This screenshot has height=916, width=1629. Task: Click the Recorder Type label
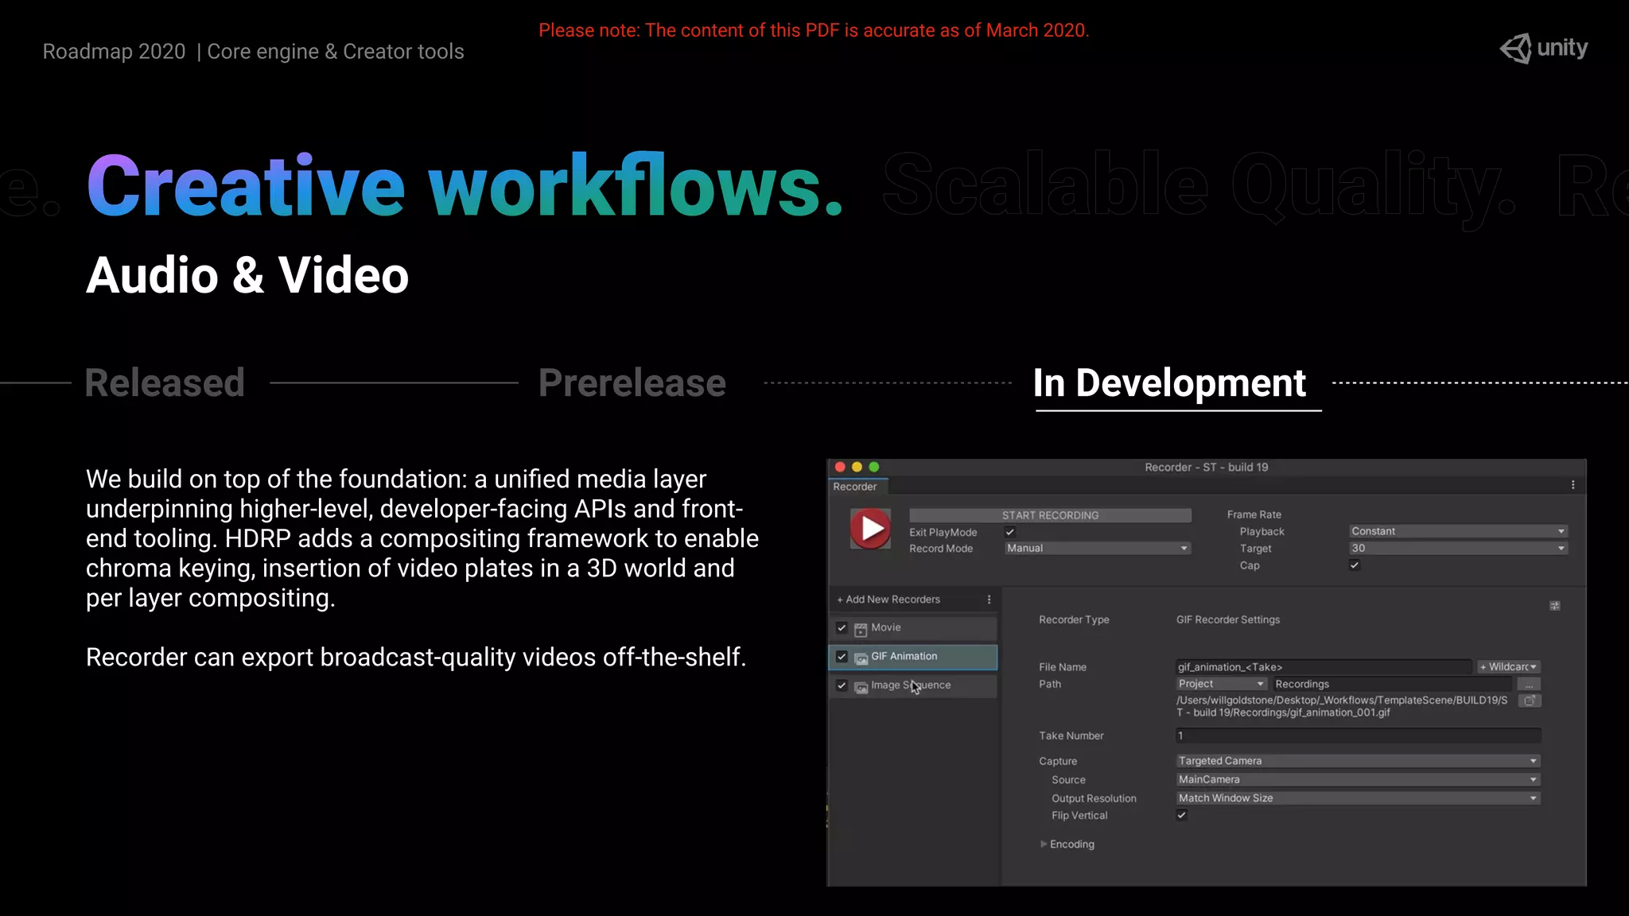click(x=1074, y=619)
